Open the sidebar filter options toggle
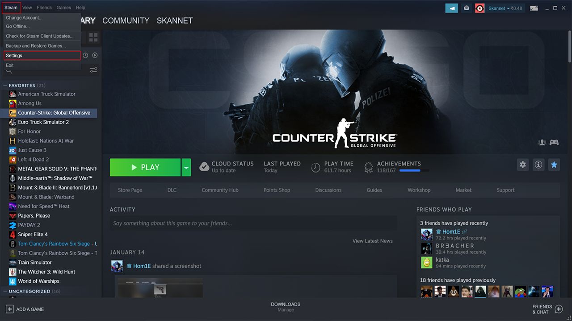 click(x=93, y=70)
